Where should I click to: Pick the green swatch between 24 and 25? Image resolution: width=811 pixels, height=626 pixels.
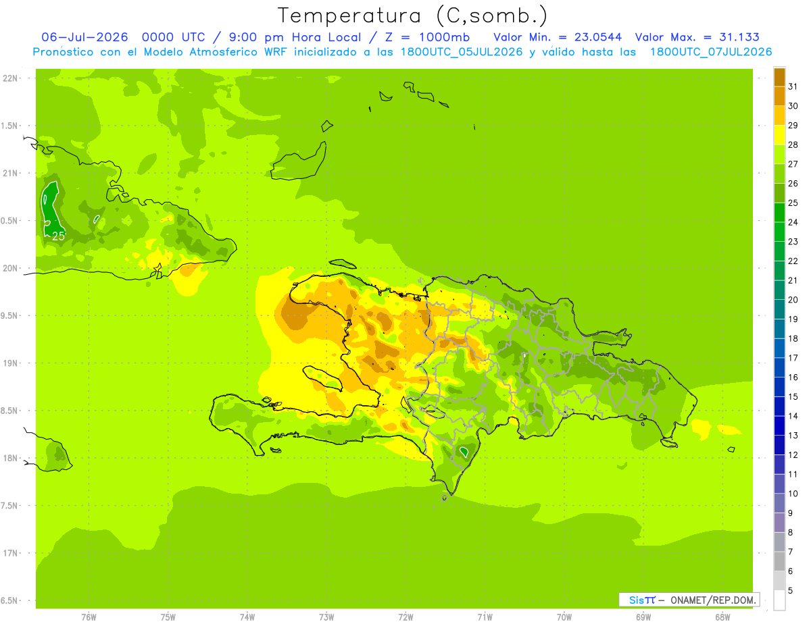779,213
